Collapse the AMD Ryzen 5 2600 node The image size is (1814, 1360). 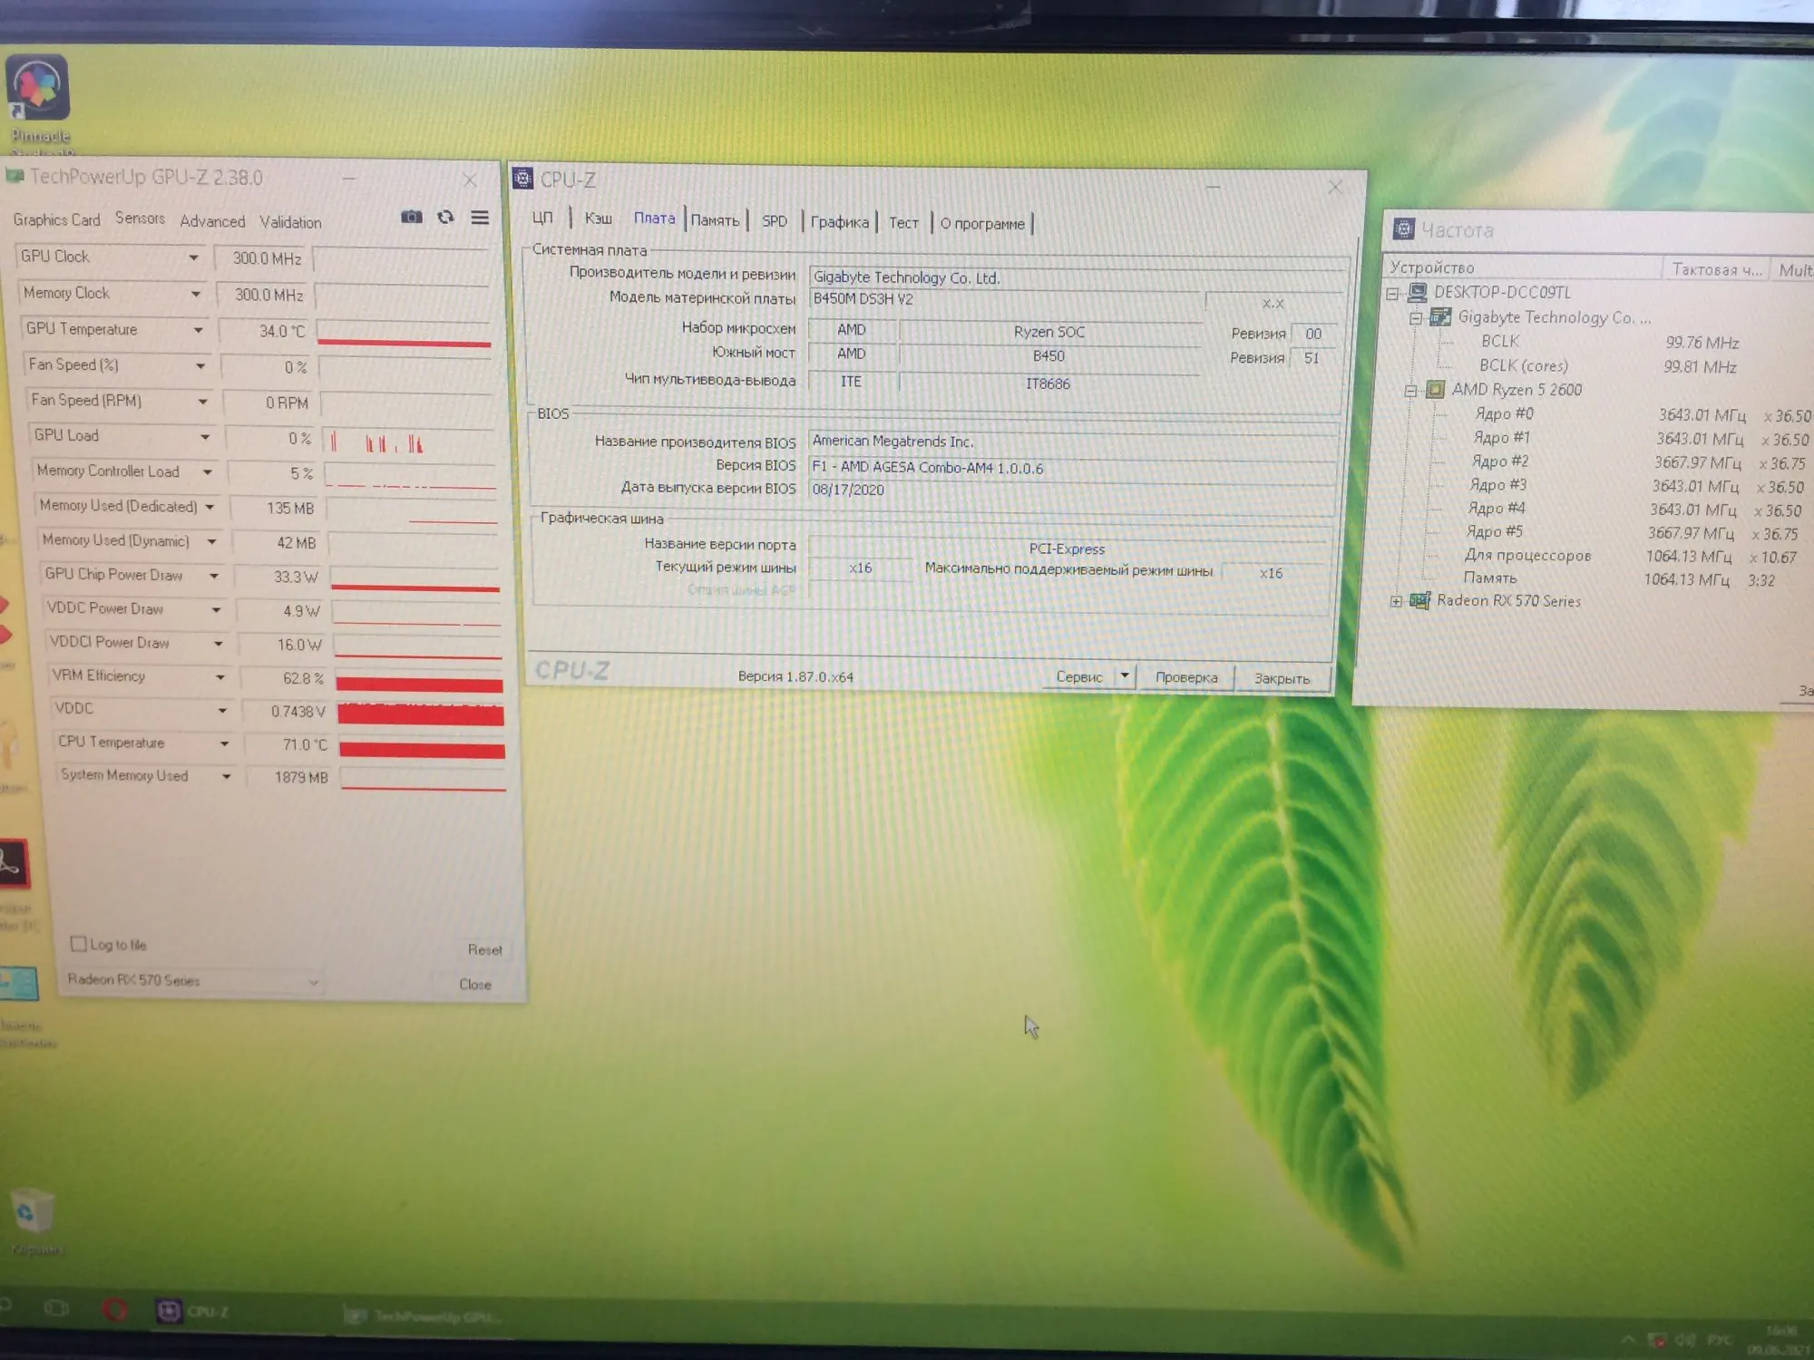(1410, 391)
